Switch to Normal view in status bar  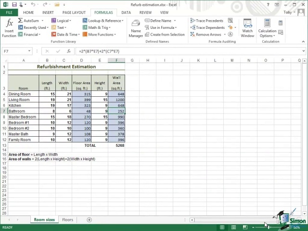222,227
